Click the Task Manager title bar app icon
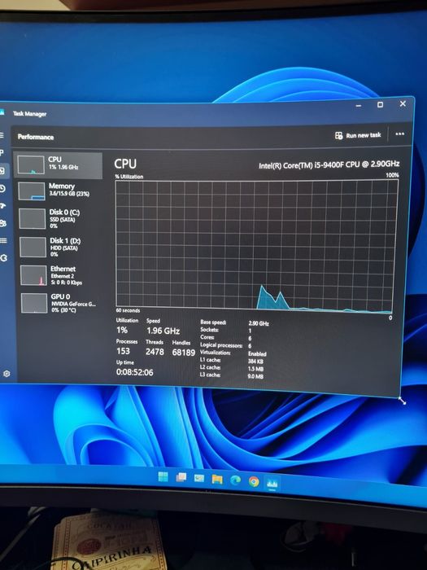The width and height of the screenshot is (427, 570). 2,112
